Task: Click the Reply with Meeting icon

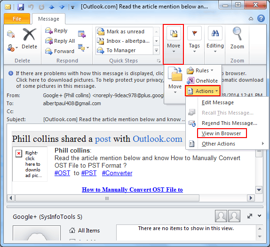Action: point(82,34)
